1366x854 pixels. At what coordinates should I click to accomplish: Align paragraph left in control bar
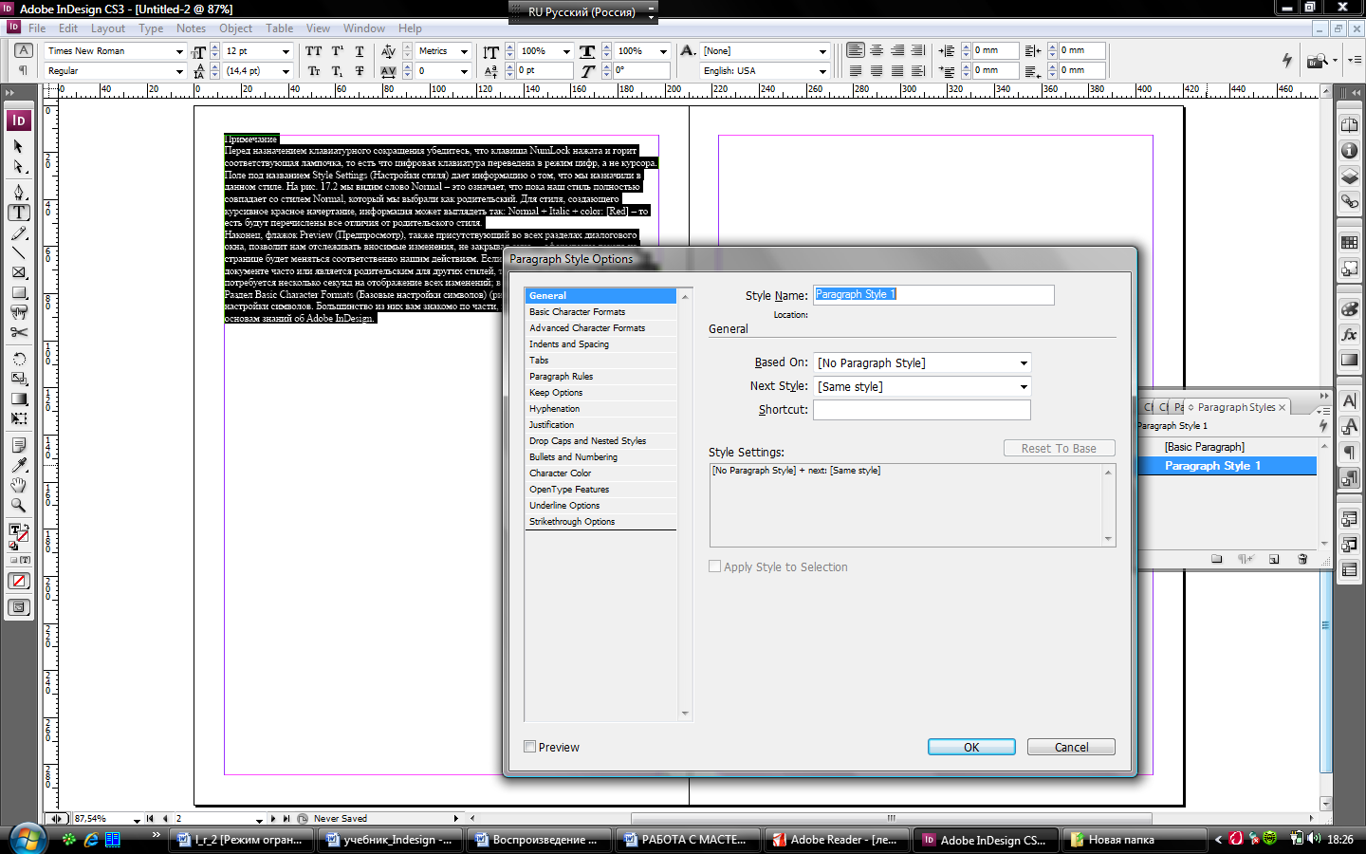point(856,50)
